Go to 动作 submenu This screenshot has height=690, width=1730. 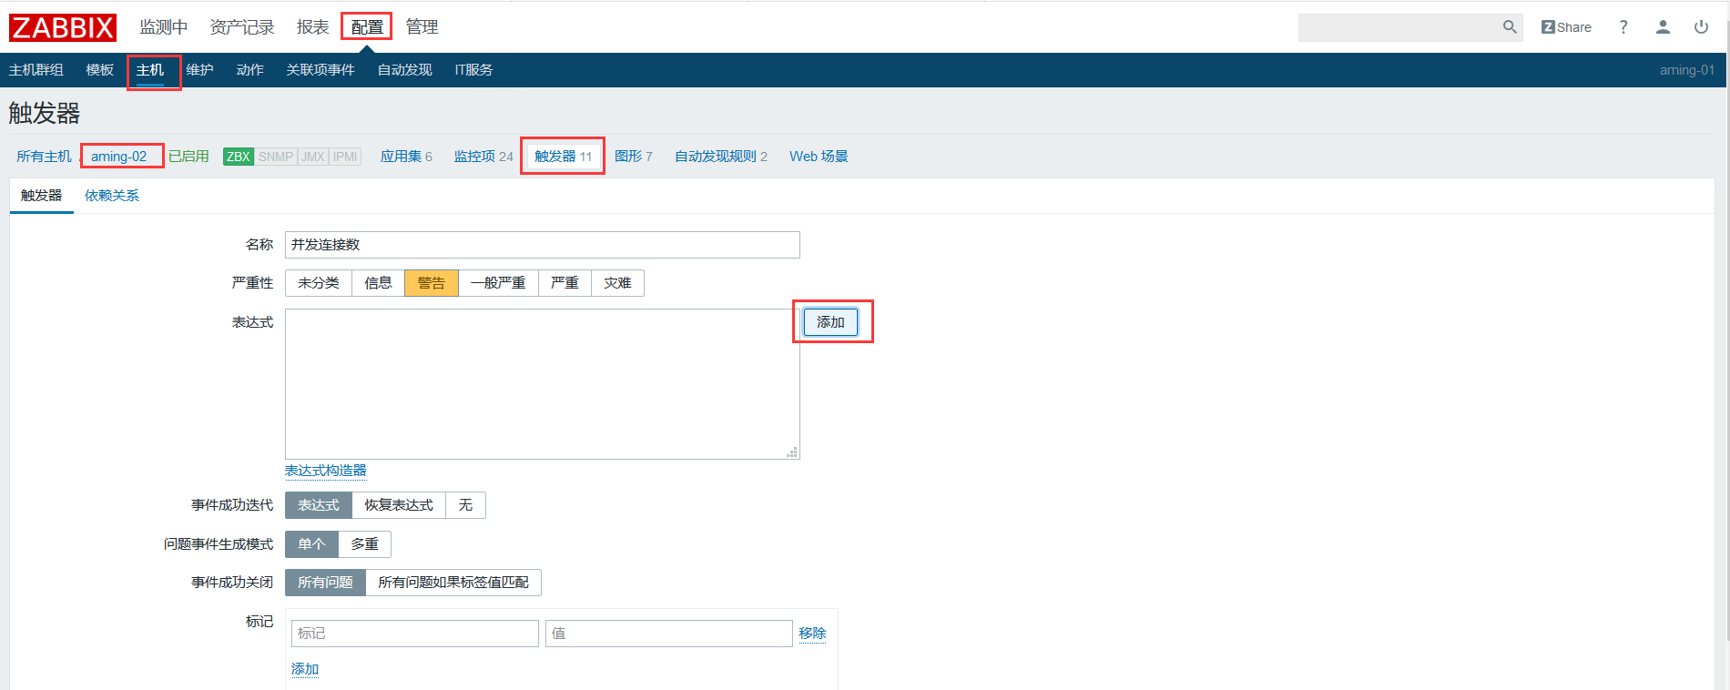pyautogui.click(x=250, y=70)
